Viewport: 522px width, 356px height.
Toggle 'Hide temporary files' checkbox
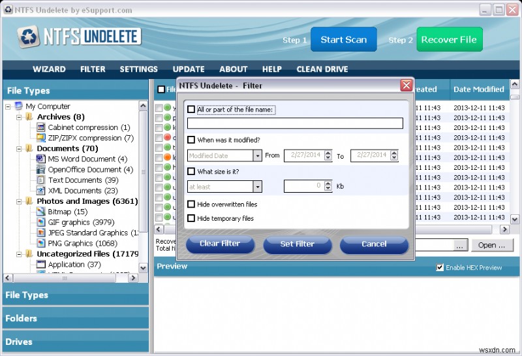pos(191,218)
